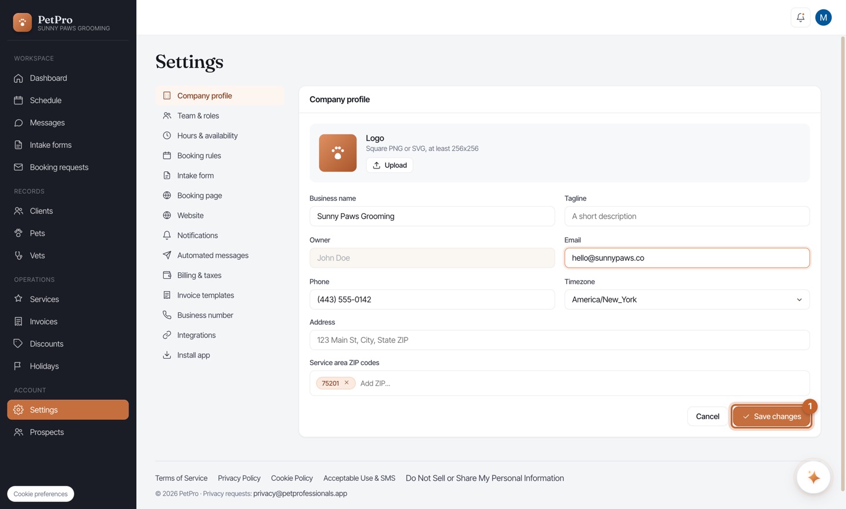
Task: Open Invoice templates settings
Action: [220, 295]
